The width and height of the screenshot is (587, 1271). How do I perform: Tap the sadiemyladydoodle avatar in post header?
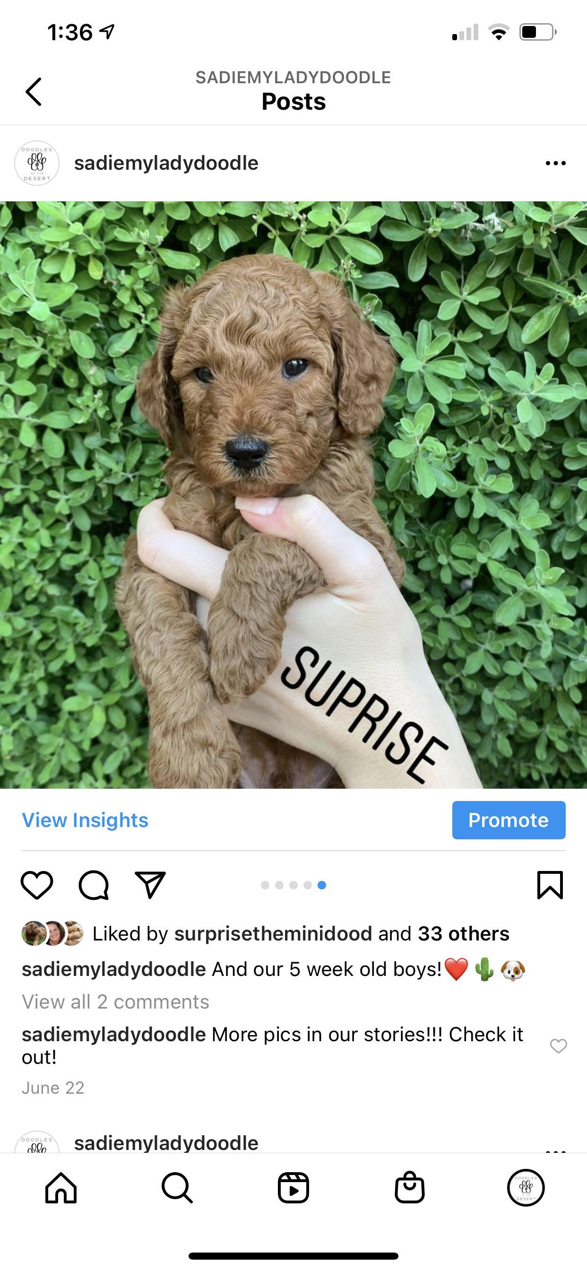(37, 163)
